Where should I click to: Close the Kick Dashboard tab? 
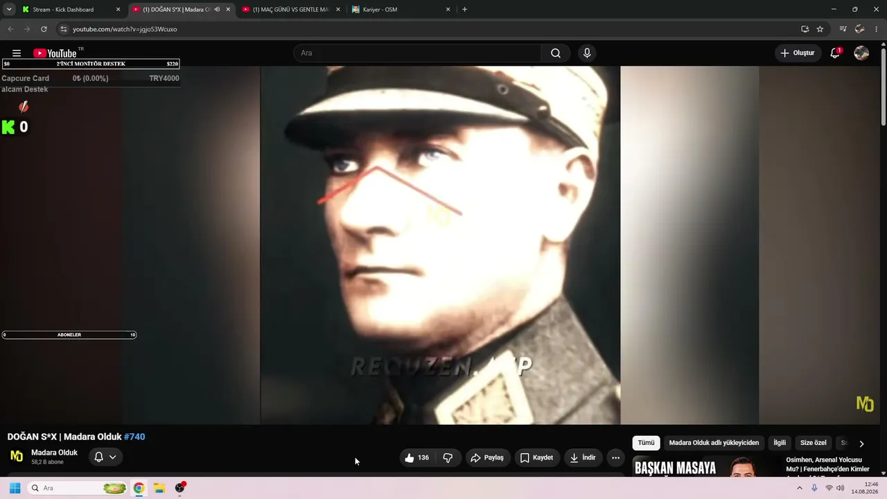[x=118, y=10]
